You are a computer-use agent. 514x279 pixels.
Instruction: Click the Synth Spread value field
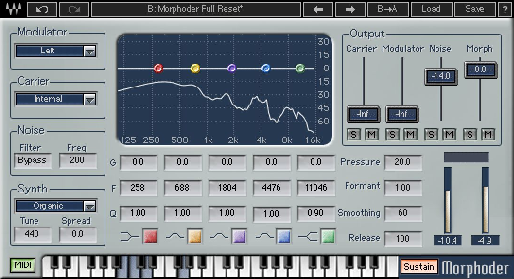click(x=78, y=234)
